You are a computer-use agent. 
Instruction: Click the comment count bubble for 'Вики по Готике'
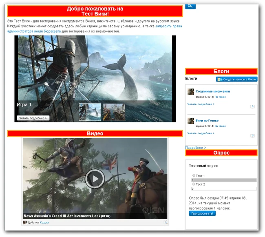(252, 136)
